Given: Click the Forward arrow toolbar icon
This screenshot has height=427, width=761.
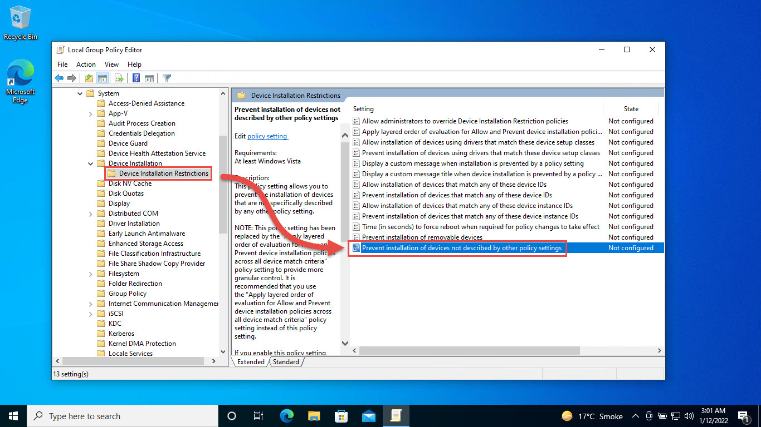Looking at the screenshot, I should click(x=71, y=78).
